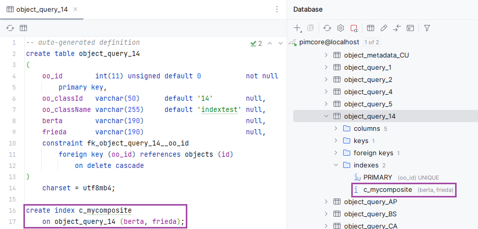478x229 pixels.
Task: Expand the object_query_4 table node
Action: 326,92
